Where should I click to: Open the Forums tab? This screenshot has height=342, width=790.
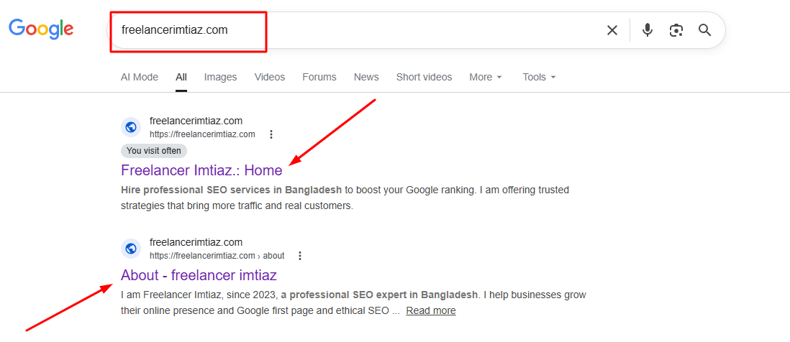319,77
